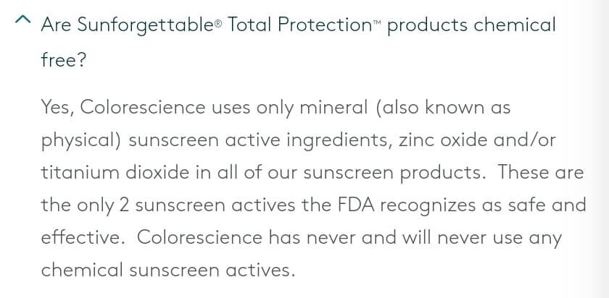Click the words 'chemical sunscreen actives.' at the end
This screenshot has width=609, height=298.
[x=166, y=270]
